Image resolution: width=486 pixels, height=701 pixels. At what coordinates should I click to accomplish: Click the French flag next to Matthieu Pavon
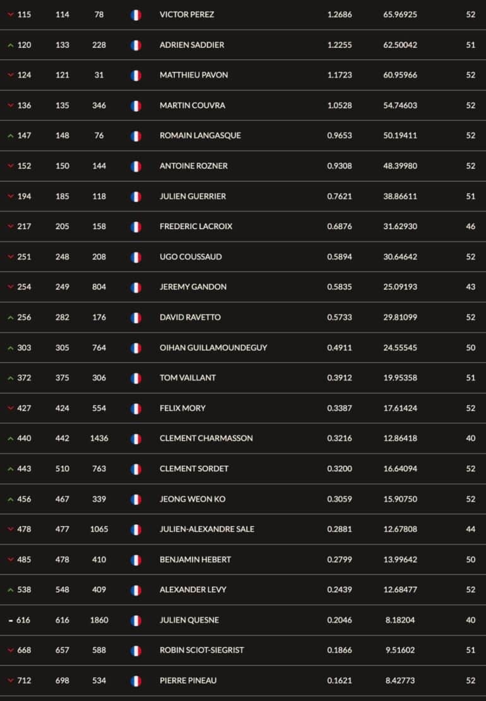pyautogui.click(x=136, y=76)
